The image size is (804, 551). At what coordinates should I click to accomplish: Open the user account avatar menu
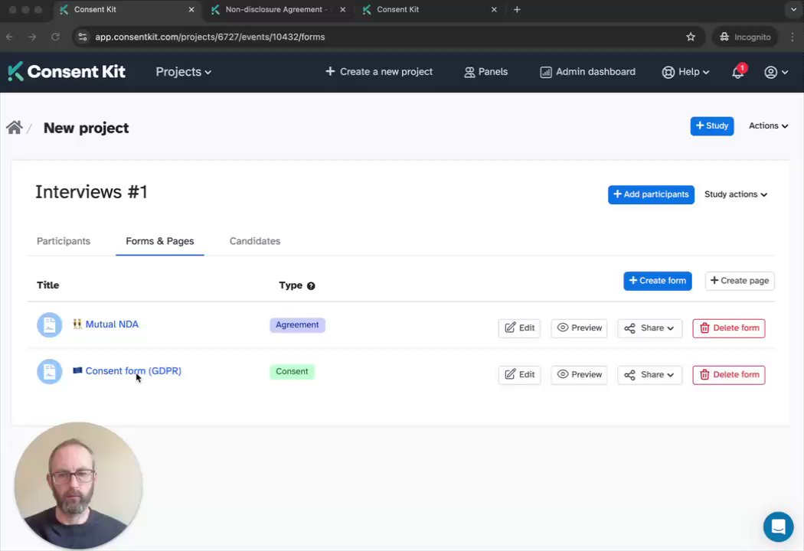click(776, 72)
